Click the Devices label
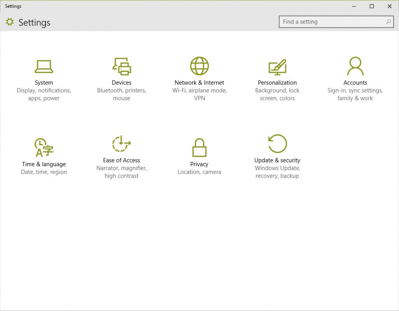Screen dimensions: 399x311 coord(122,83)
